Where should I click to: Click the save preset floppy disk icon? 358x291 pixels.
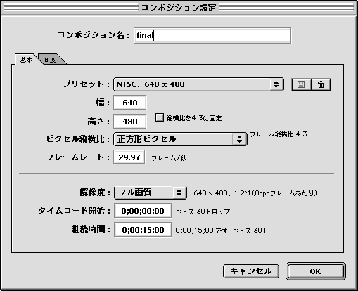click(301, 84)
